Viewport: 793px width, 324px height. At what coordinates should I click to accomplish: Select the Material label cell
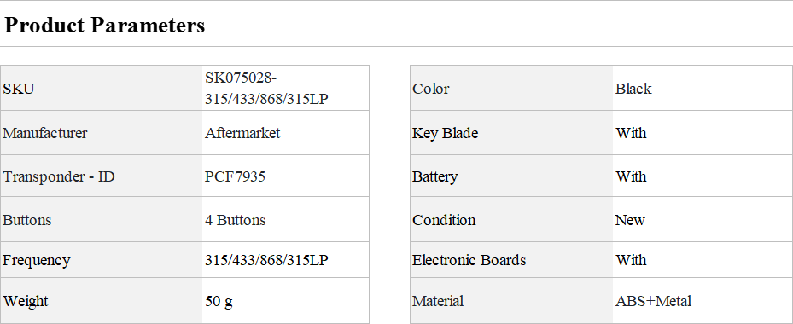pyautogui.click(x=511, y=301)
